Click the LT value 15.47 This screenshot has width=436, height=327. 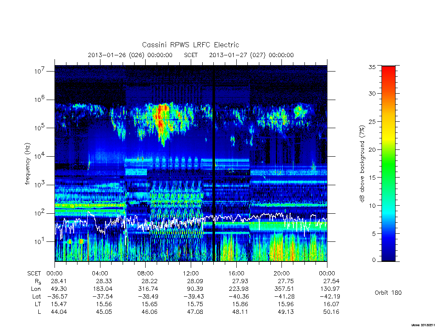coord(59,304)
